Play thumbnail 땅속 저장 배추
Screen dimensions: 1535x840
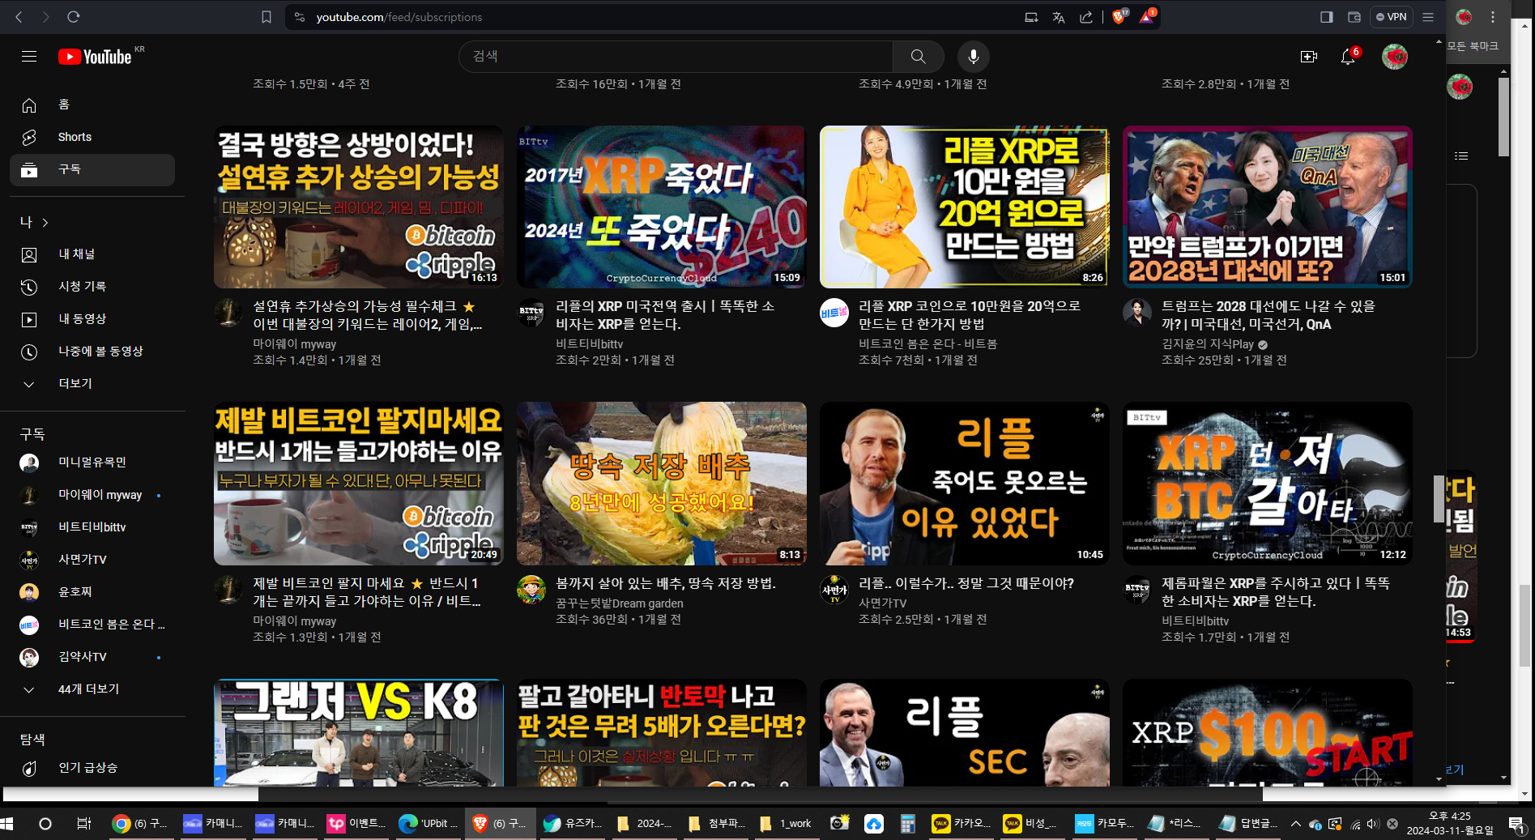[x=661, y=484]
